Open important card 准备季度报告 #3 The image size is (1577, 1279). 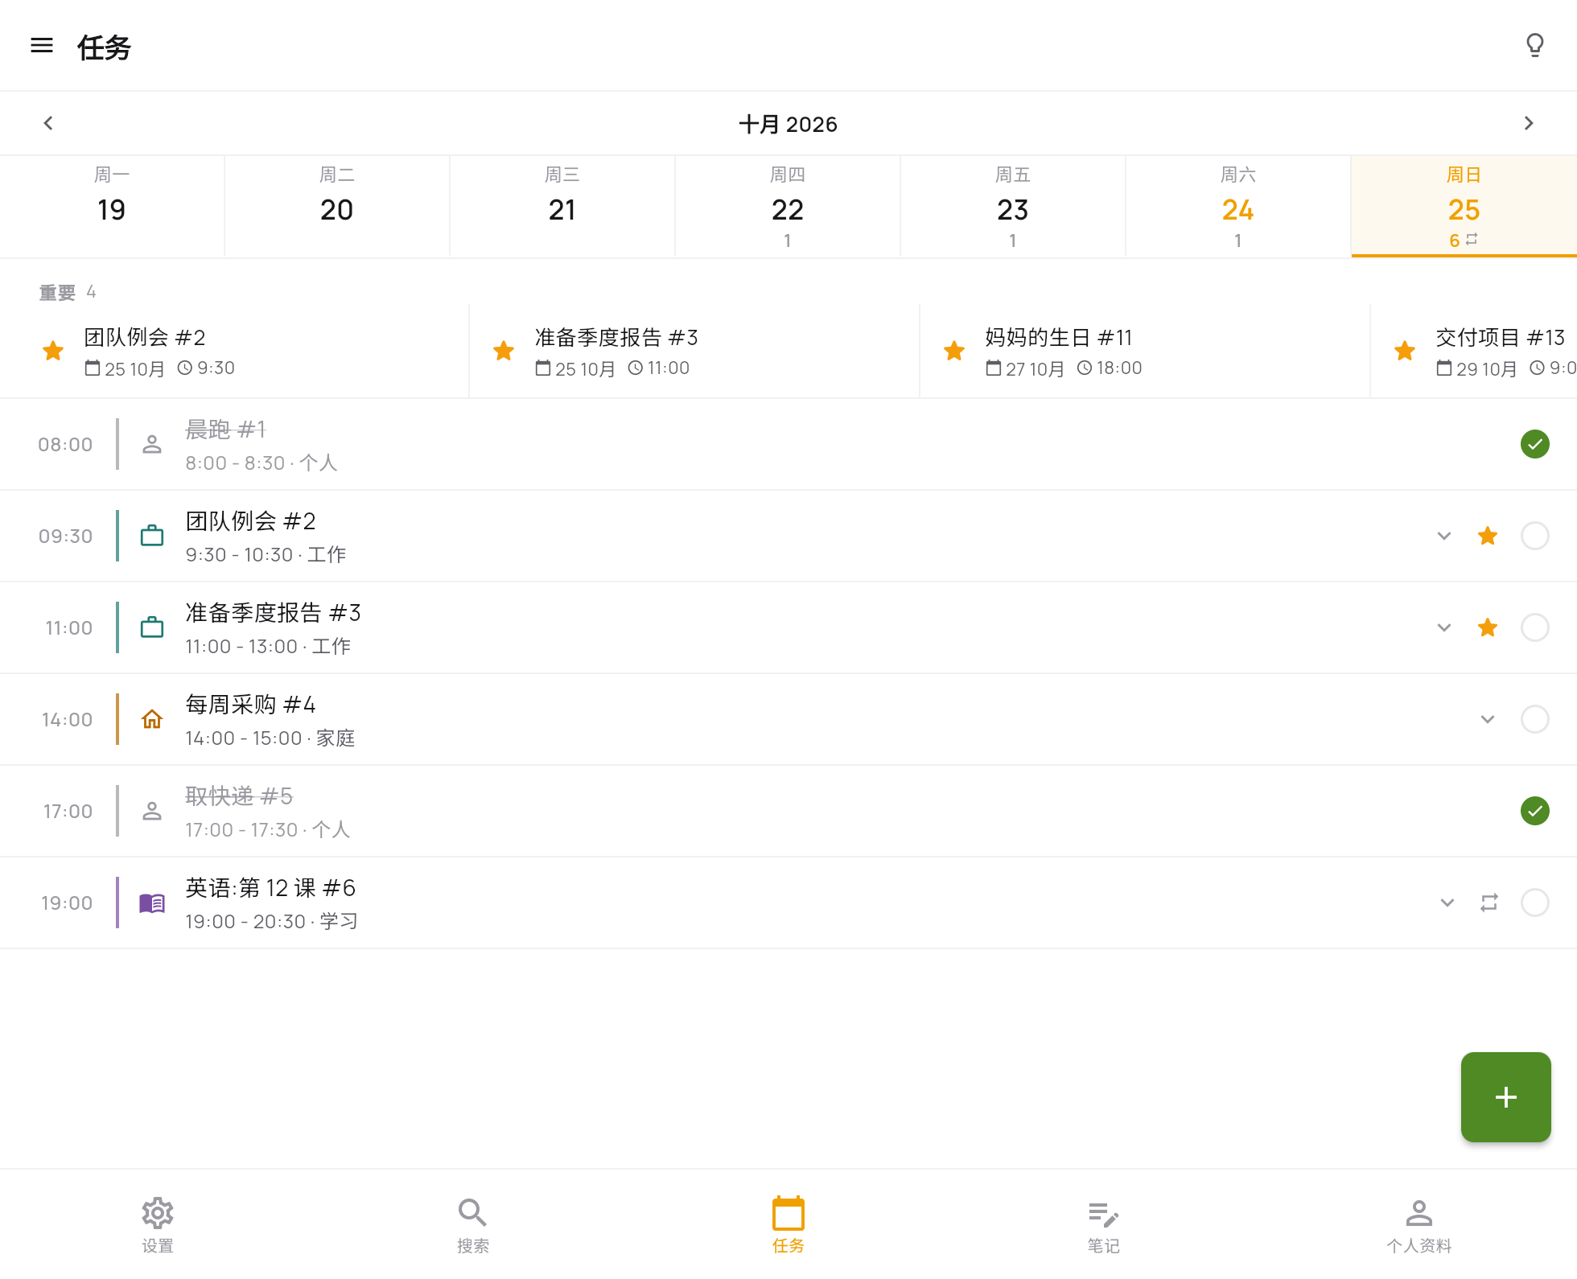pos(694,352)
